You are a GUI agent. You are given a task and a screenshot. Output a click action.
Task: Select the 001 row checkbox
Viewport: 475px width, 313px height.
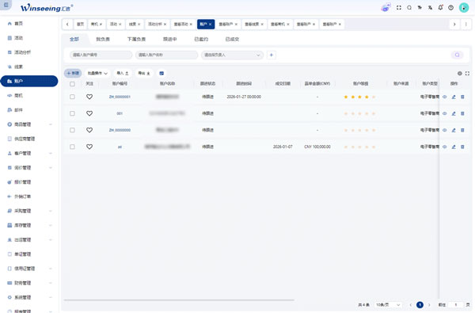click(72, 113)
